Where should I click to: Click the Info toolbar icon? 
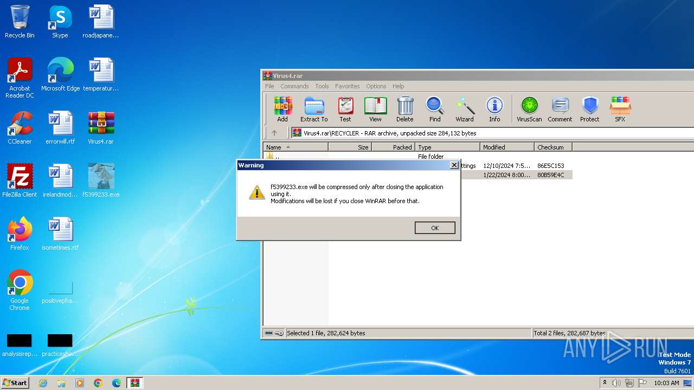494,109
